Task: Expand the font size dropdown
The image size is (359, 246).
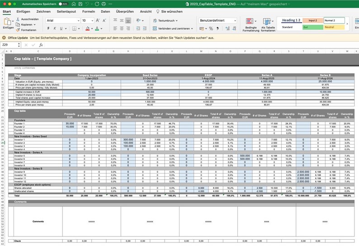Action: point(92,20)
